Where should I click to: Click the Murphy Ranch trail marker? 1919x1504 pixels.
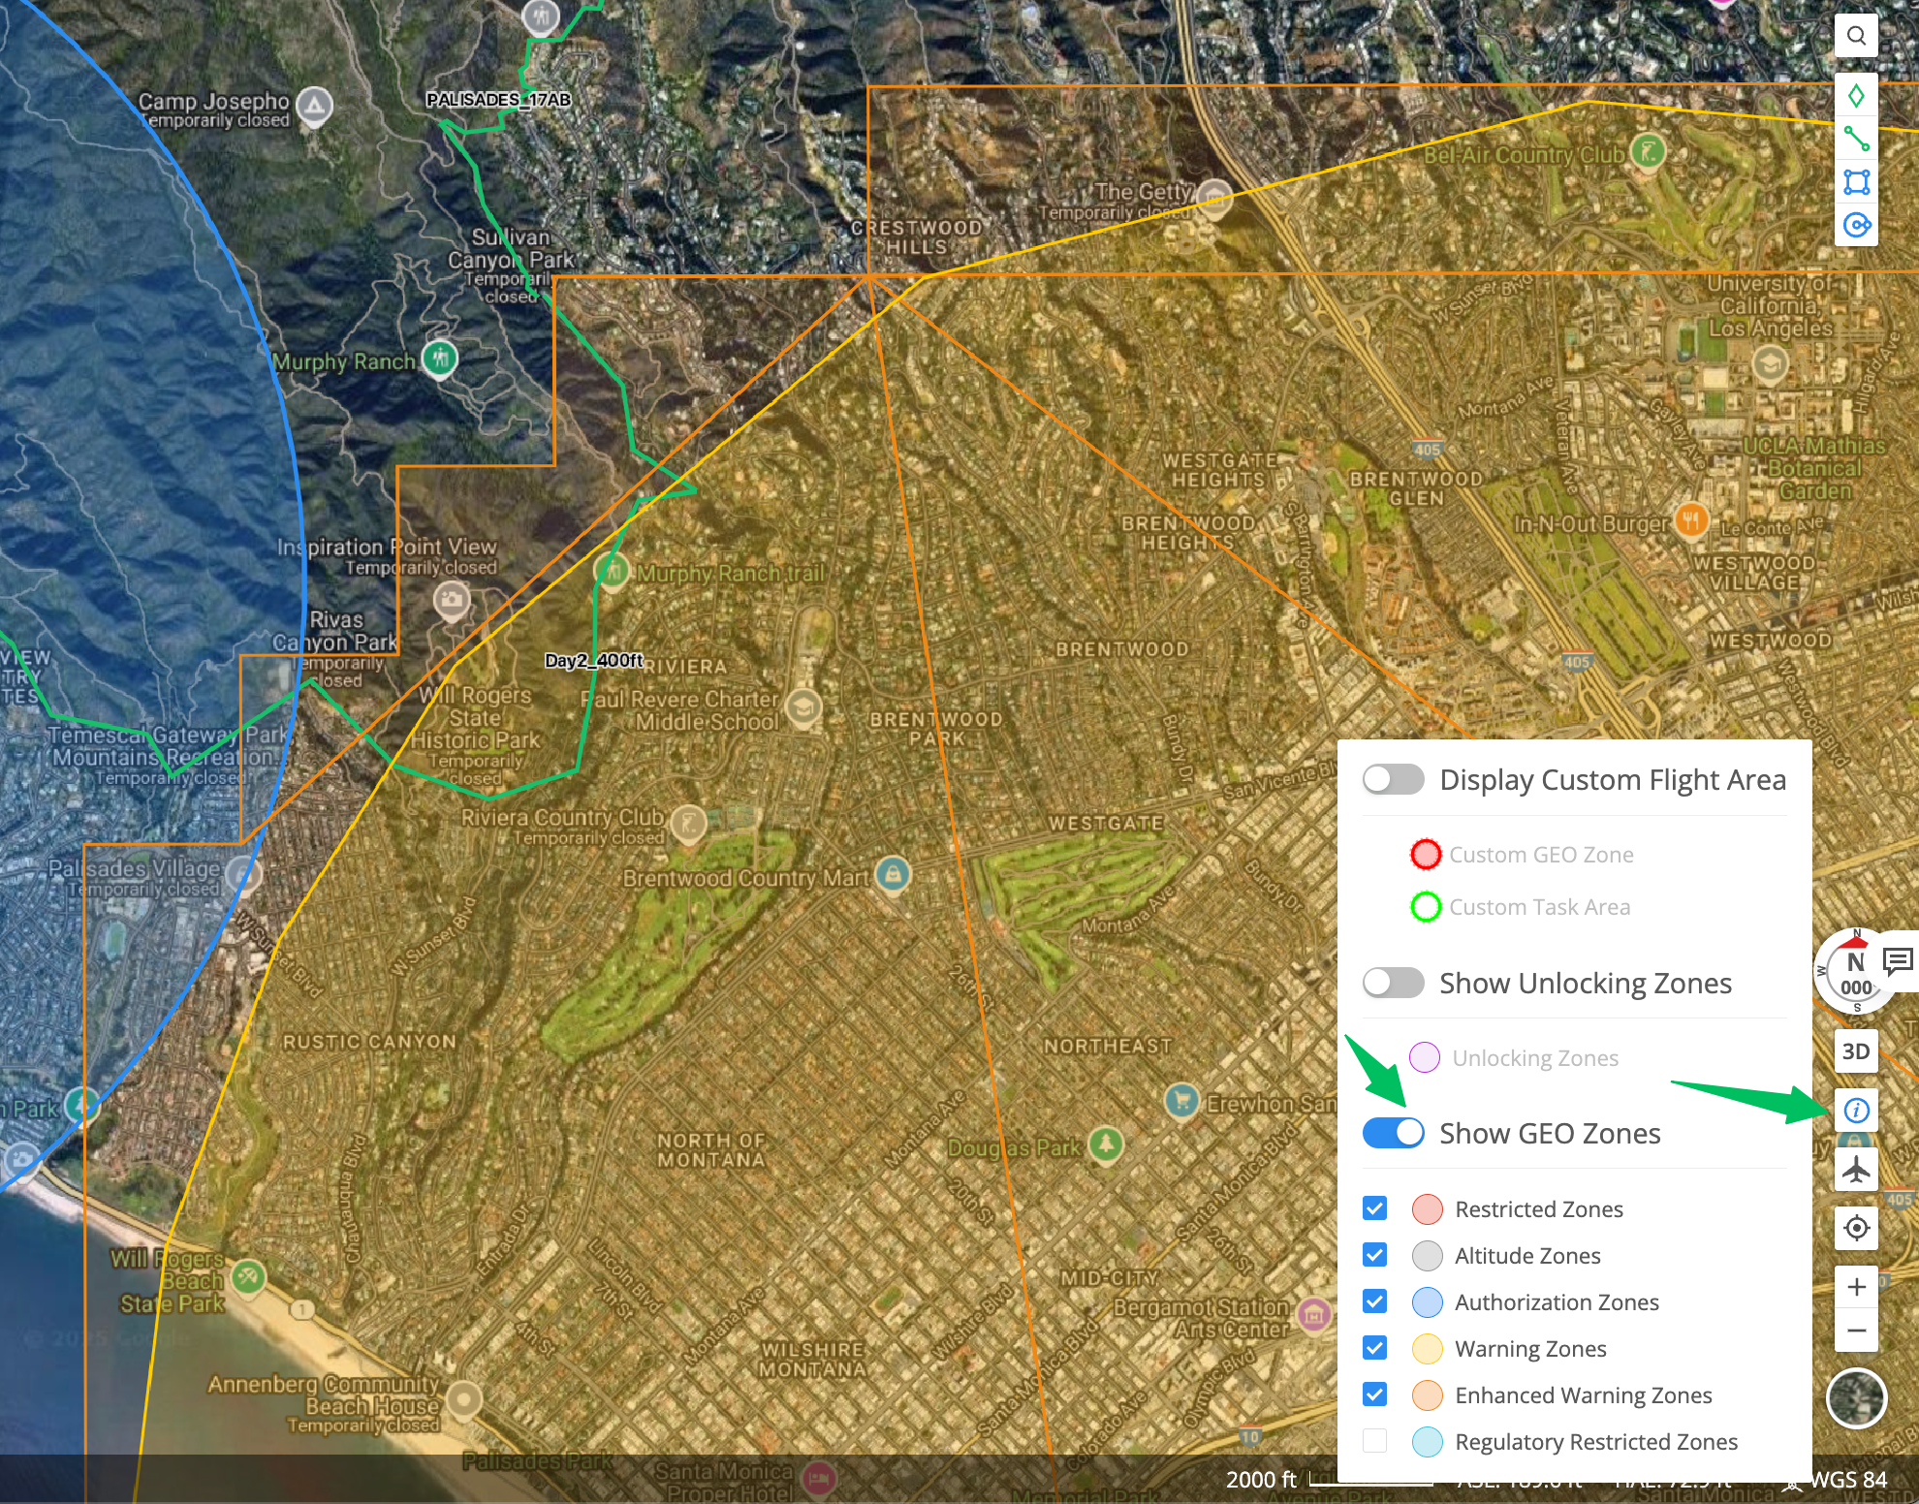[x=612, y=570]
